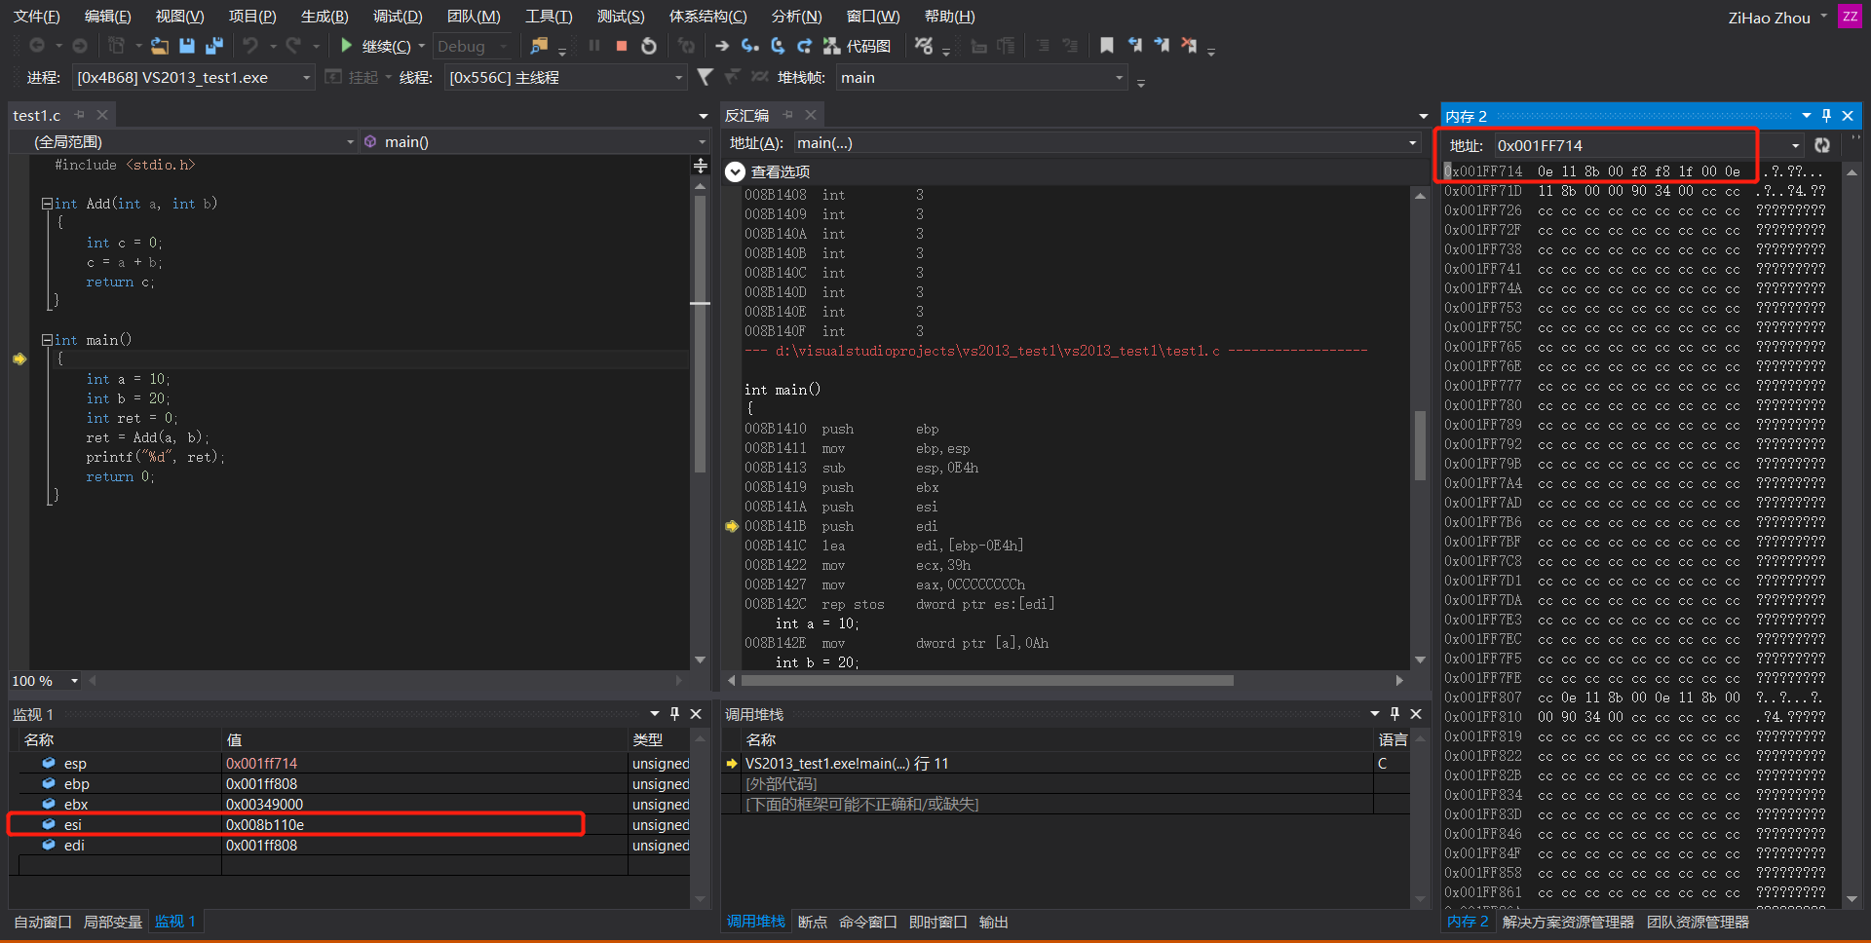Image resolution: width=1871 pixels, height=943 pixels.
Task: Switch to the 解决方案资源管理器 tab
Action: coord(1569,922)
